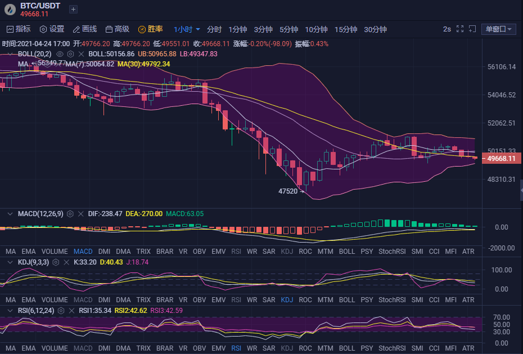The width and height of the screenshot is (523, 354).
Task: Open 设置 chart settings
Action: coord(52,29)
